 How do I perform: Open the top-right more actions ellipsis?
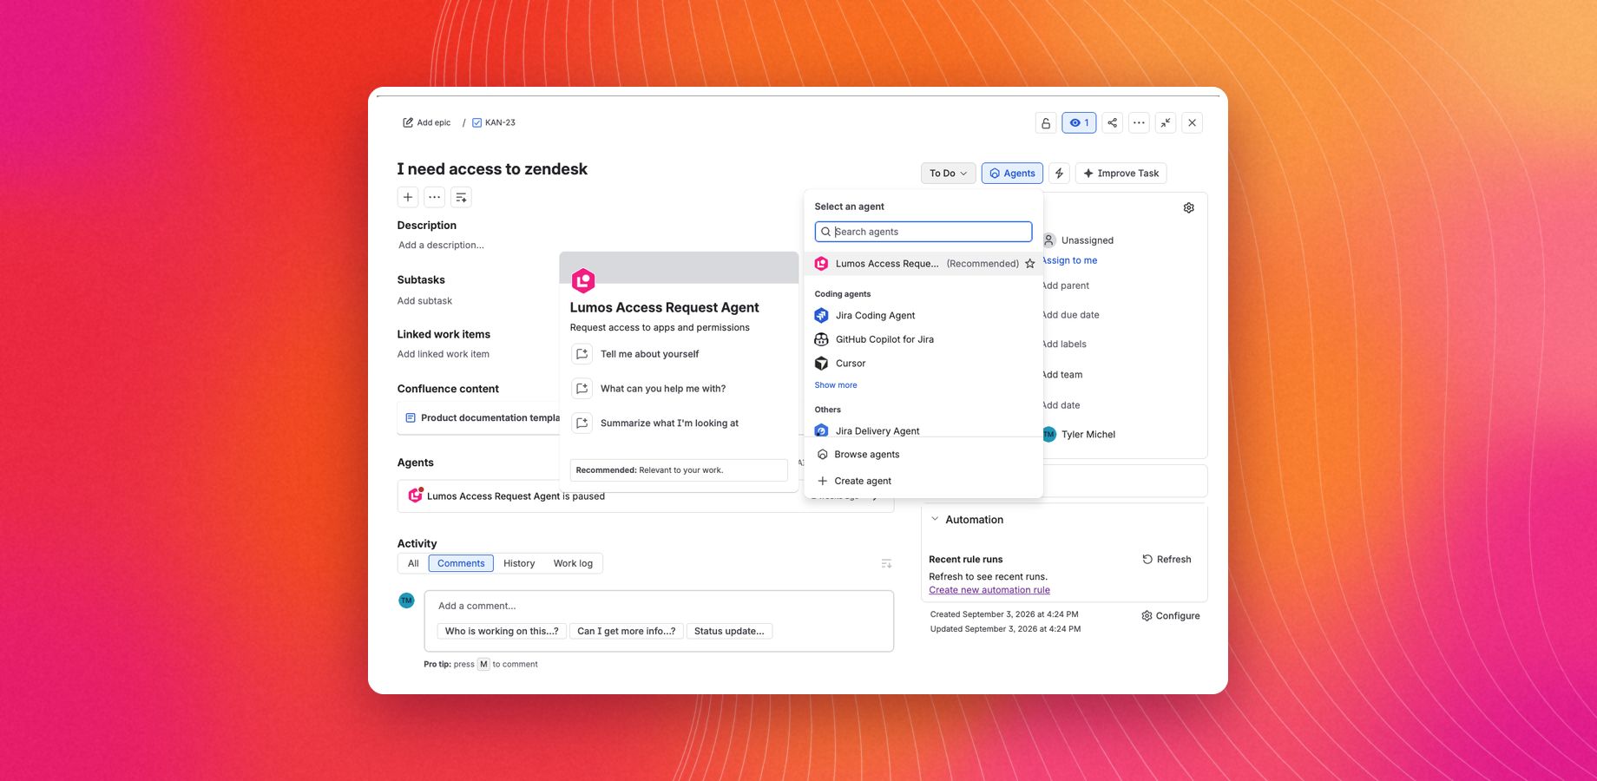1139,123
